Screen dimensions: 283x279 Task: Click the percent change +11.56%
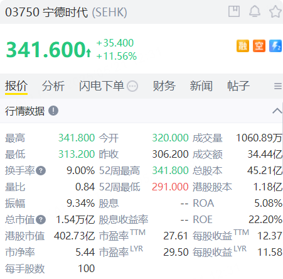(117, 56)
